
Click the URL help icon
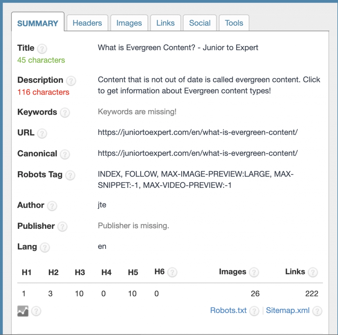[x=42, y=134]
